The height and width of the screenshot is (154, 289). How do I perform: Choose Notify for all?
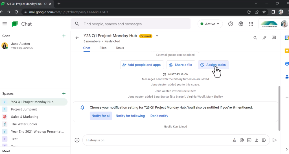pyautogui.click(x=101, y=116)
